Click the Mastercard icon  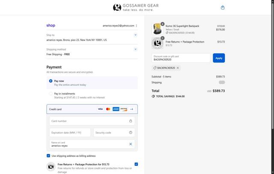[x=108, y=109]
